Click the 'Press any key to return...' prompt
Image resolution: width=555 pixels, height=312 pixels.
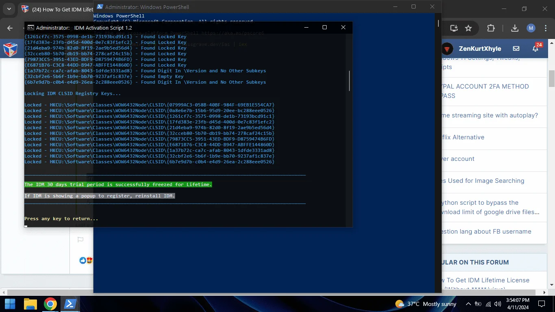[61, 219]
